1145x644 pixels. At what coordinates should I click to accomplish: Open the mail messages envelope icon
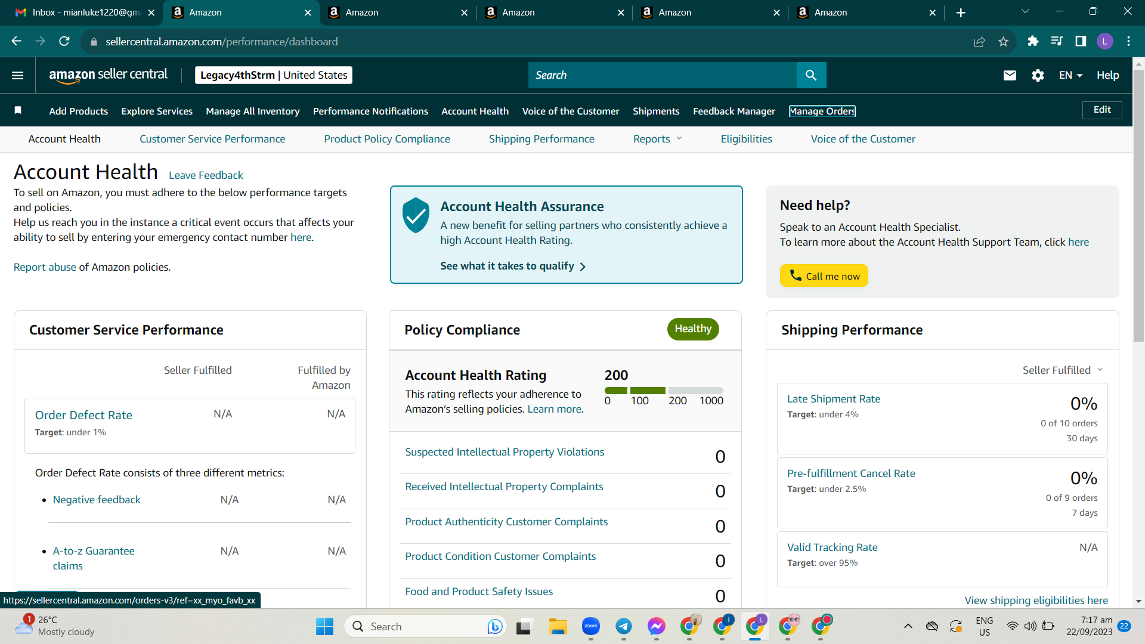[1010, 75]
